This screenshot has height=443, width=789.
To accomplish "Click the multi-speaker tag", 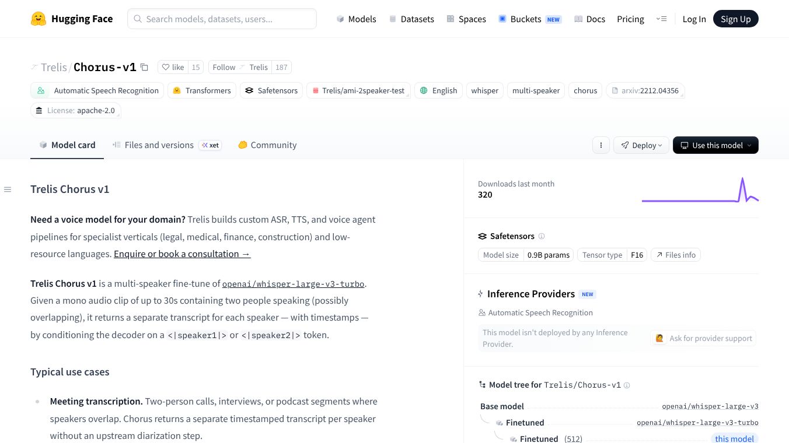I will tap(536, 90).
